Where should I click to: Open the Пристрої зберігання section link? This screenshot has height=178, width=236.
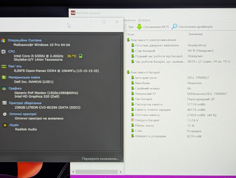coord(25,103)
